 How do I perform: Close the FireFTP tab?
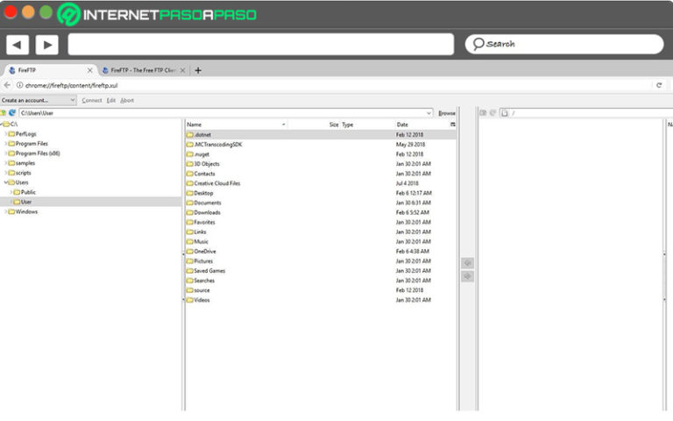[89, 70]
